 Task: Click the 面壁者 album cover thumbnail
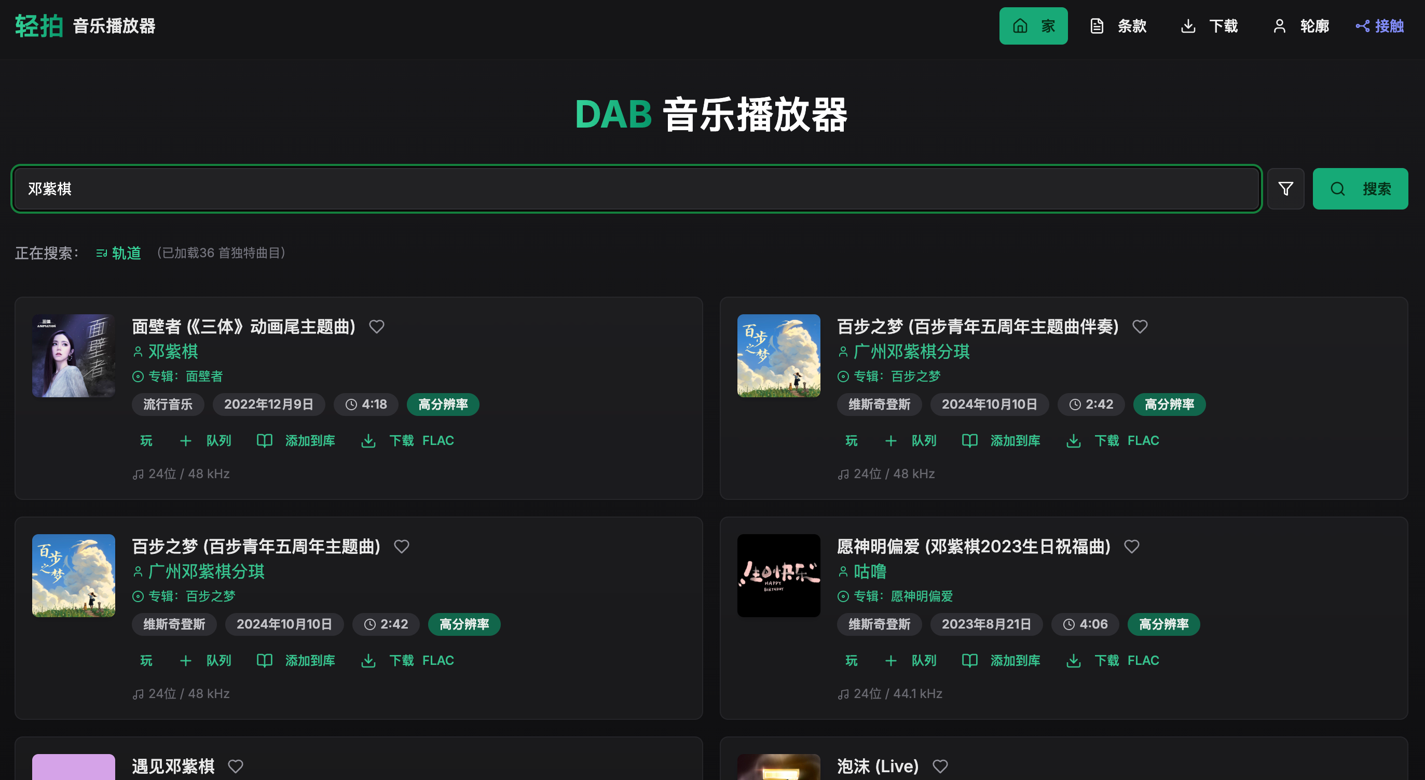(74, 356)
